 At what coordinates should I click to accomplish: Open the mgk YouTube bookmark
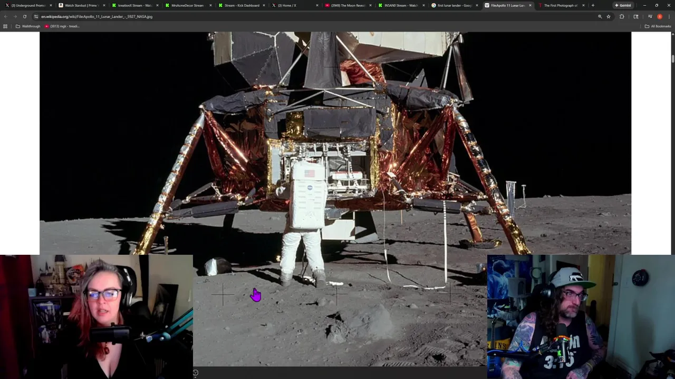tap(62, 26)
